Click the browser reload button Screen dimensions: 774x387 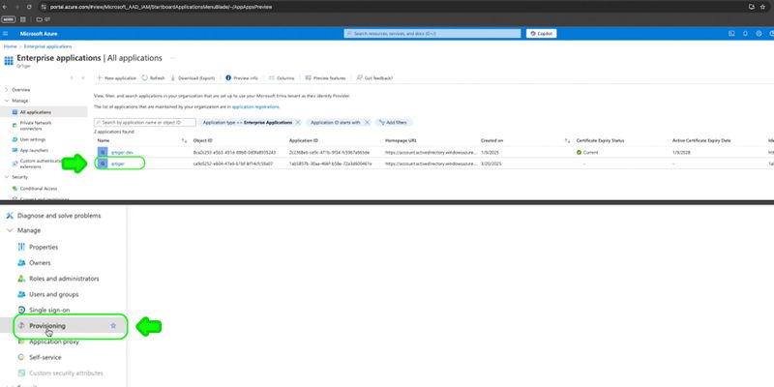click(29, 7)
